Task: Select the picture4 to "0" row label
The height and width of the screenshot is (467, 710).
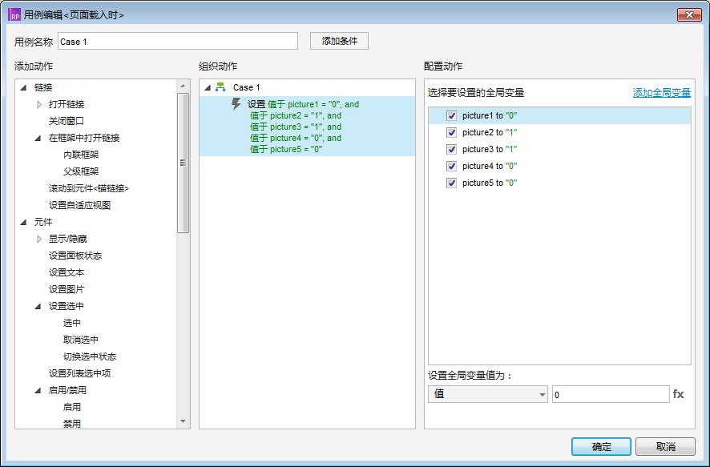Action: tap(490, 166)
